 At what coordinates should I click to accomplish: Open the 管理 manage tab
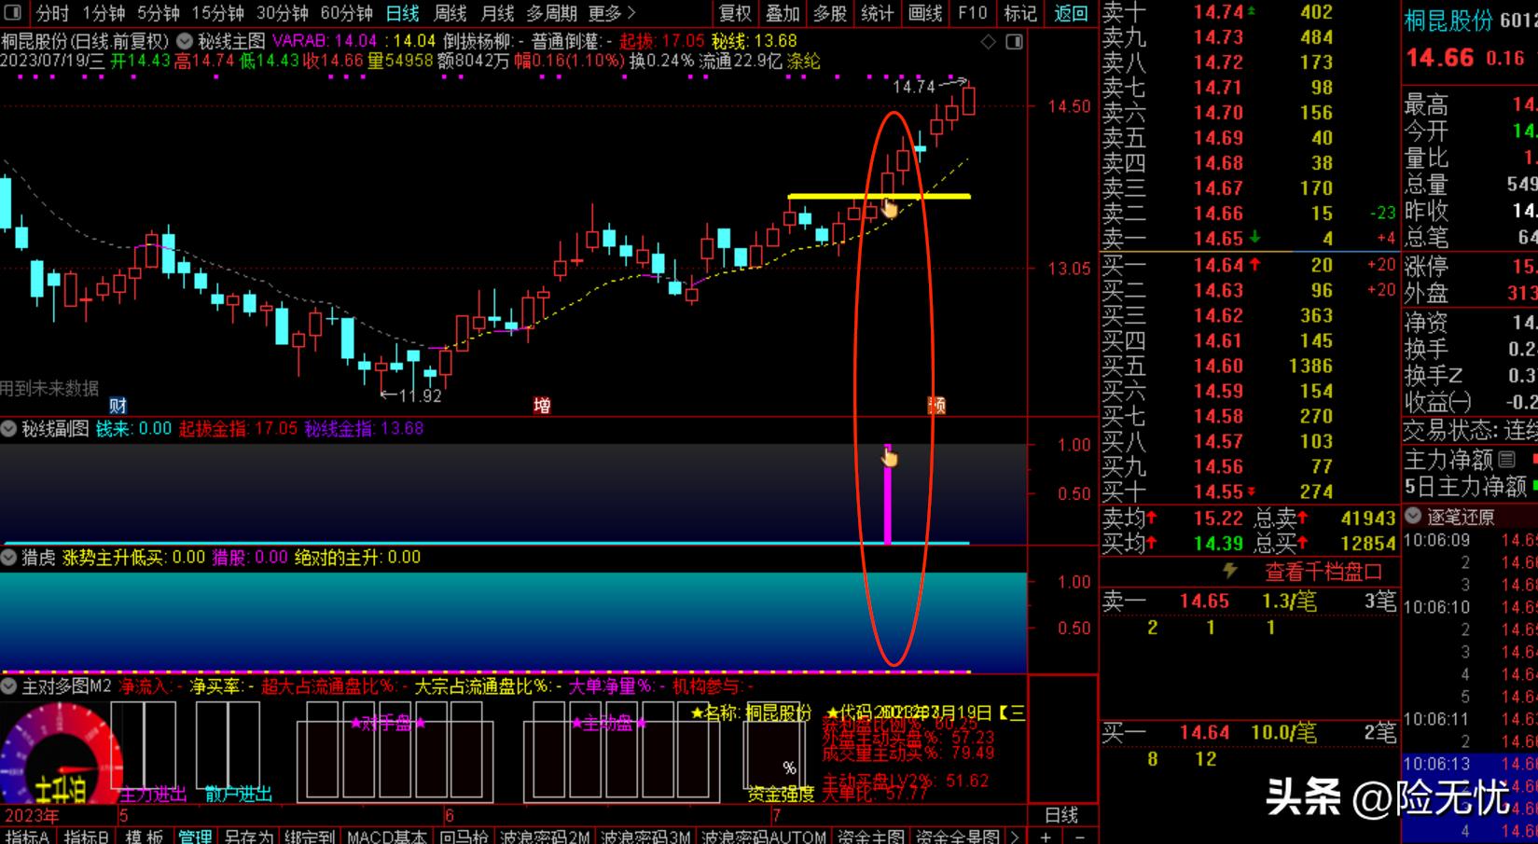(x=195, y=837)
